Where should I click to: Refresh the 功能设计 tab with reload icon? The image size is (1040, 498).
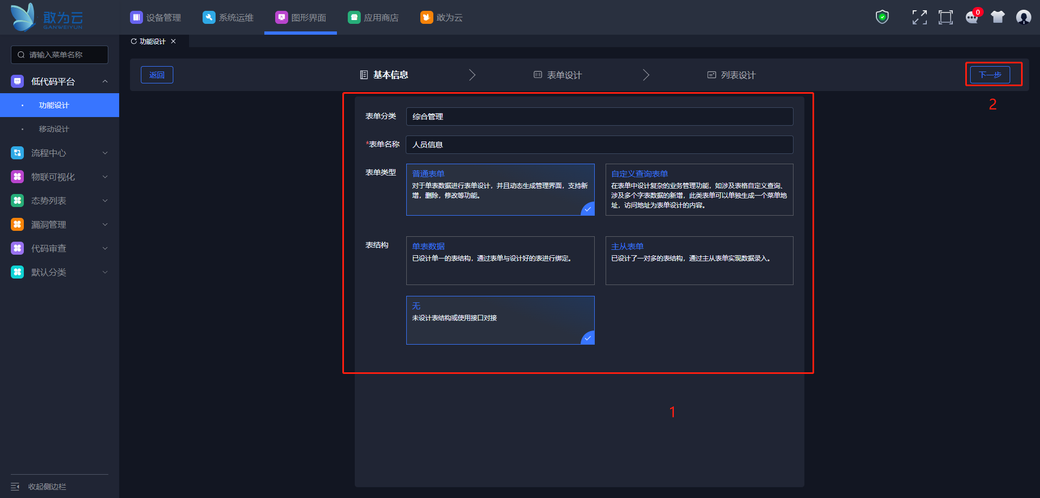[134, 41]
